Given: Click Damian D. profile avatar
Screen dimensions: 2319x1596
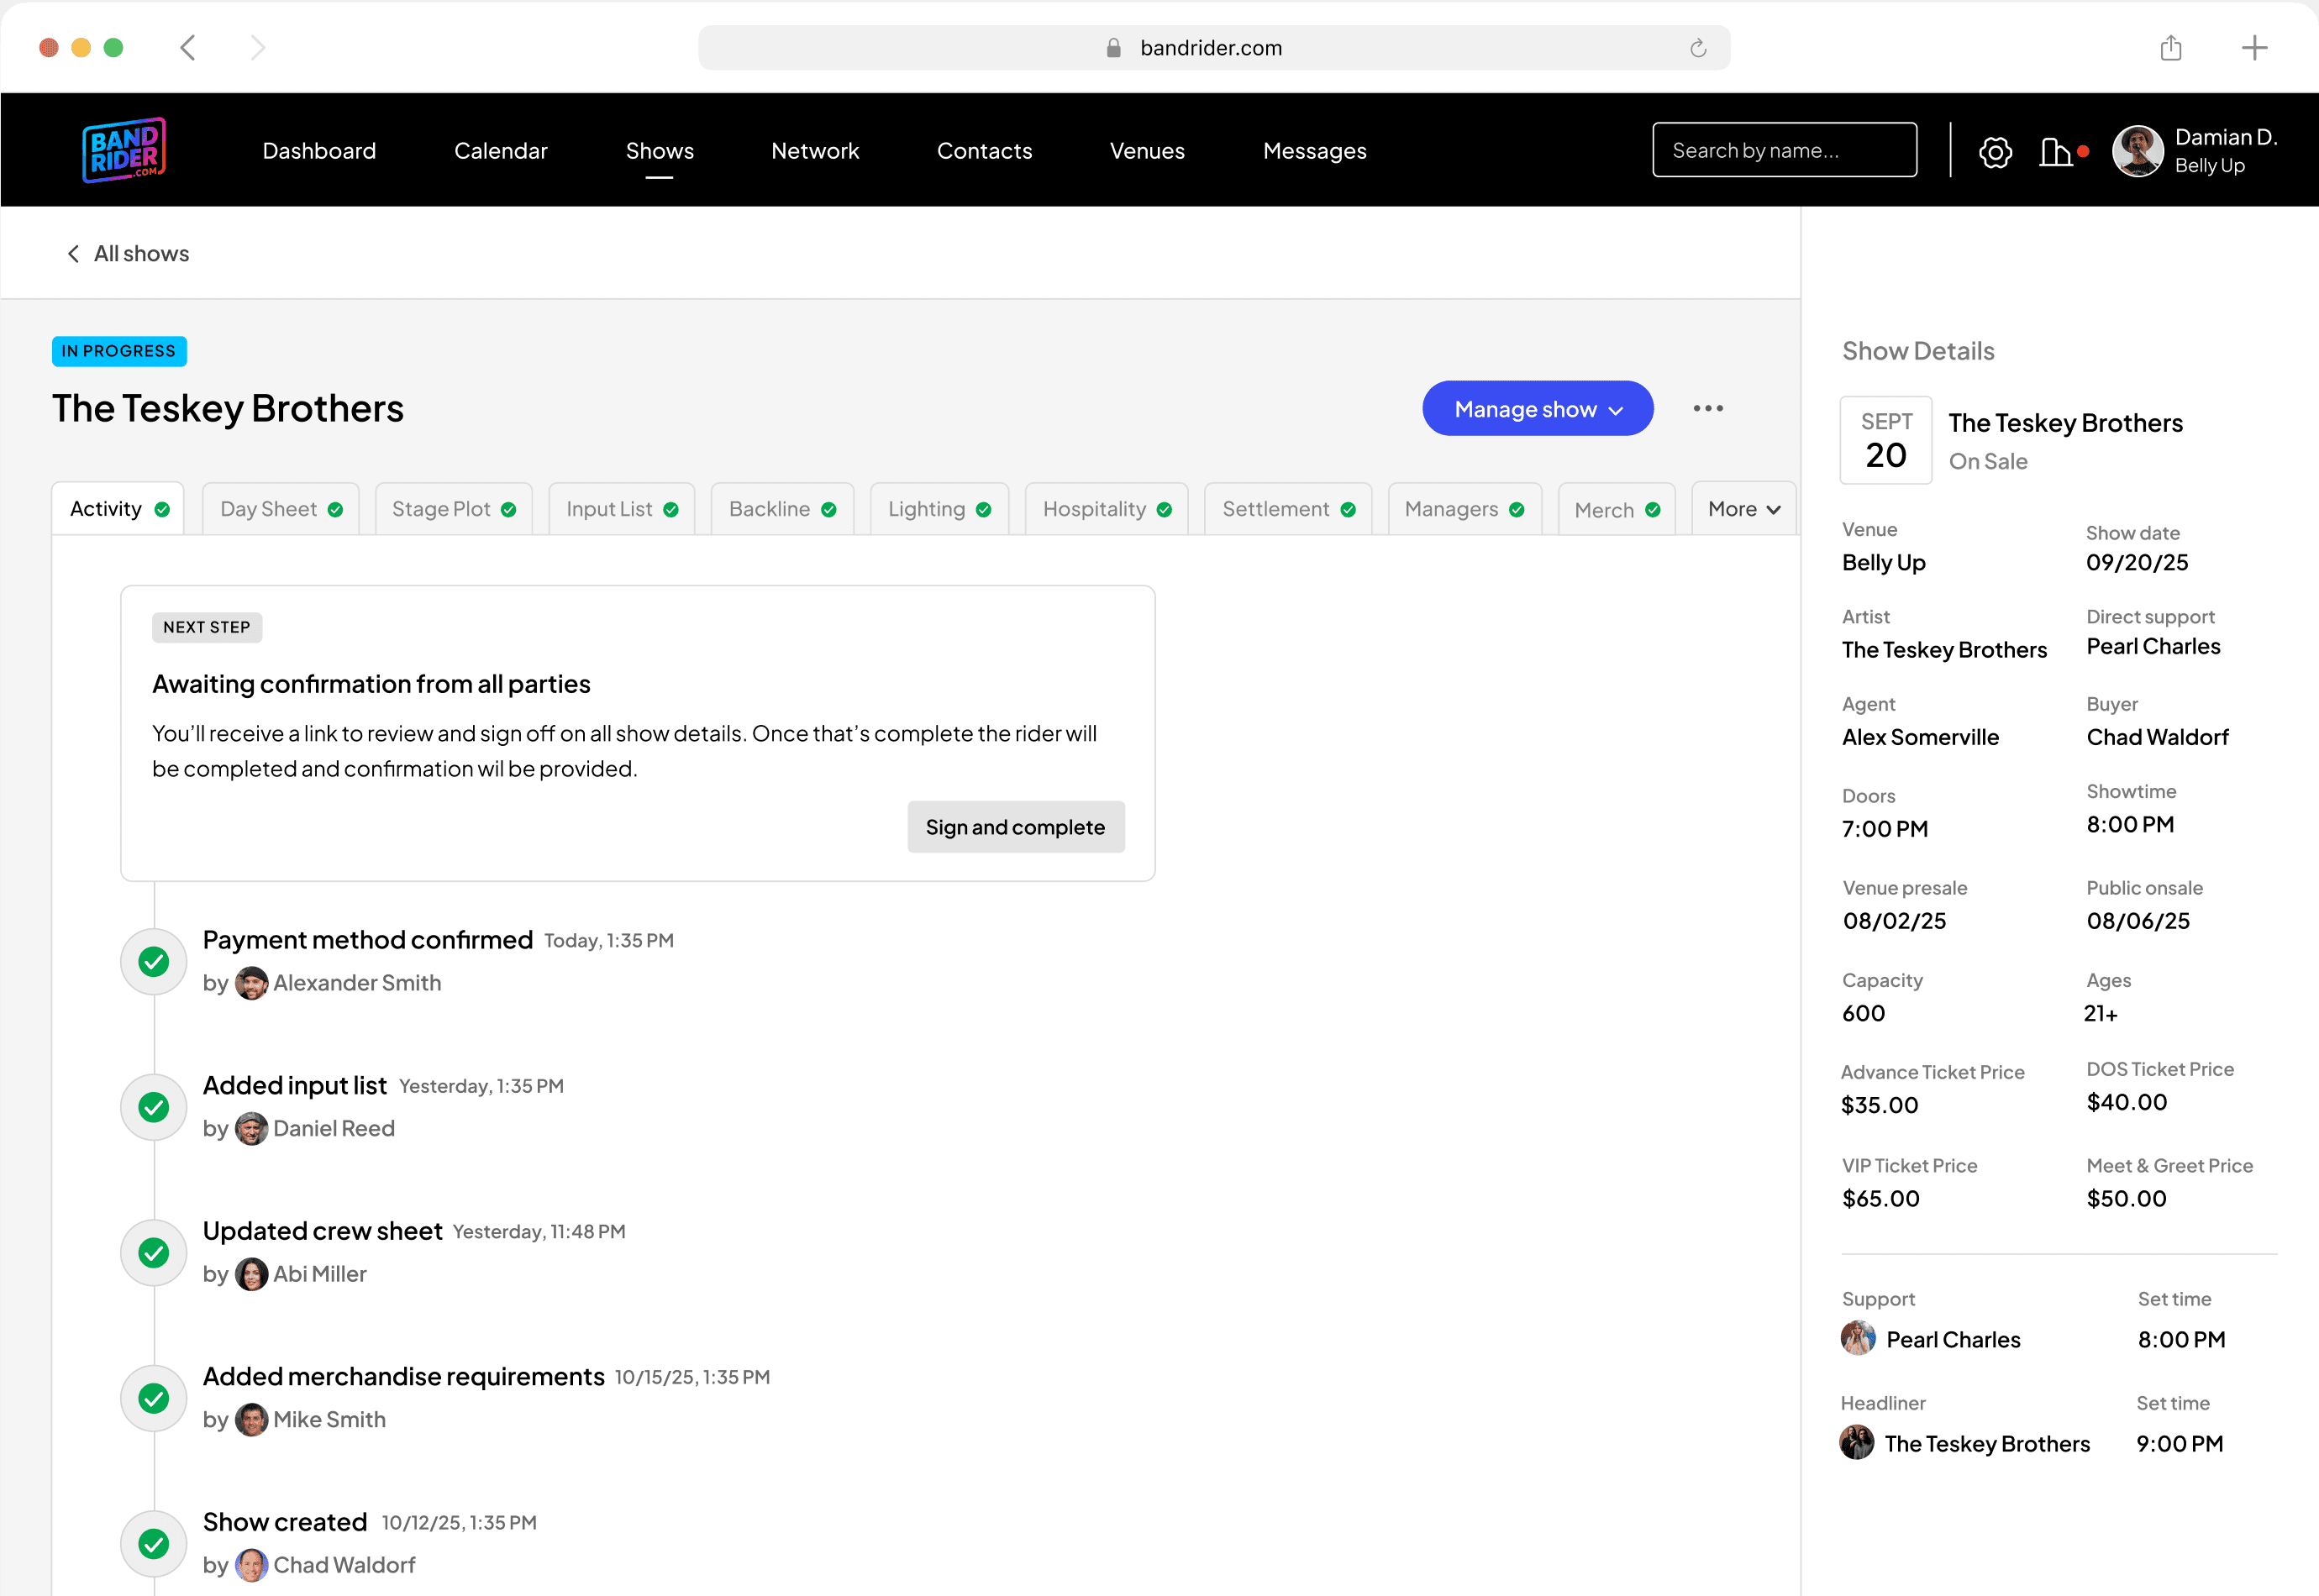Looking at the screenshot, I should [2137, 151].
